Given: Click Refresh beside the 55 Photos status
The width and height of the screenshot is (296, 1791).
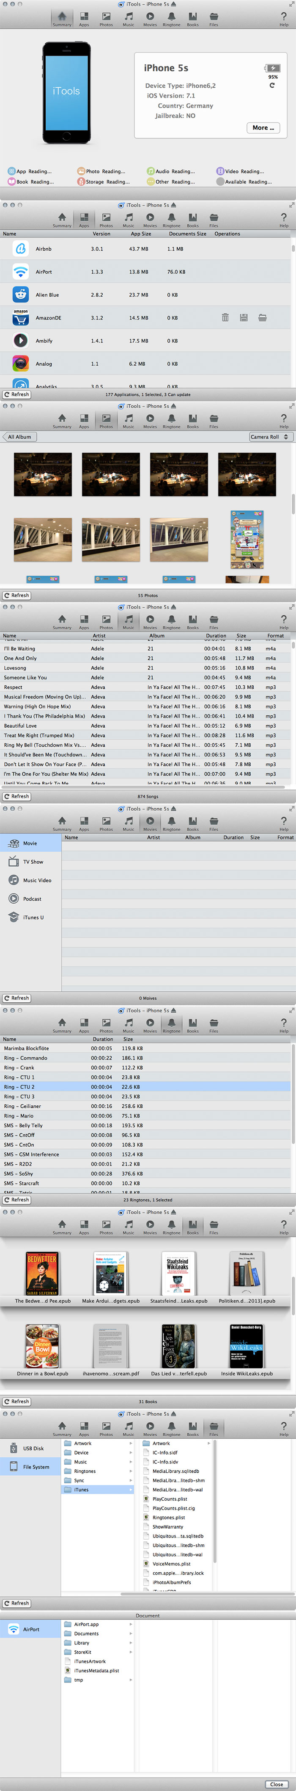Looking at the screenshot, I should click(16, 595).
